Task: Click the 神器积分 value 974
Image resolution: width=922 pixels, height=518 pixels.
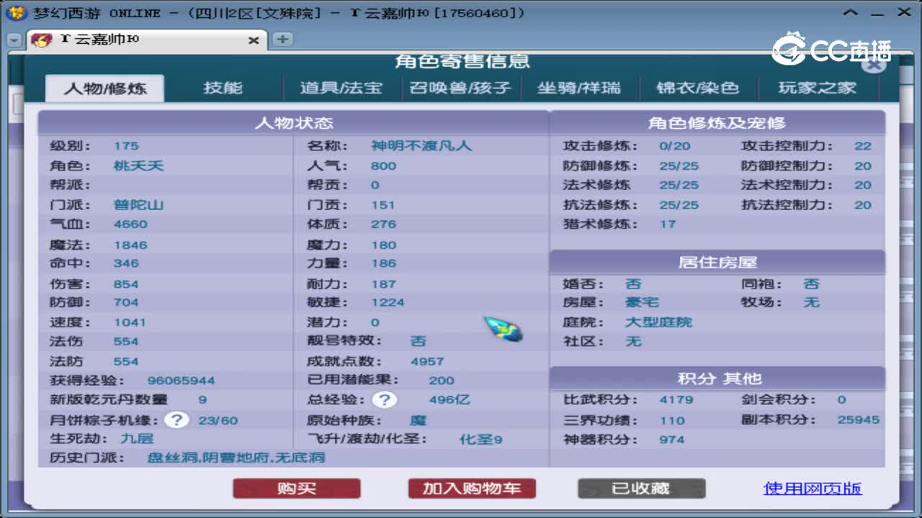Action: 672,440
